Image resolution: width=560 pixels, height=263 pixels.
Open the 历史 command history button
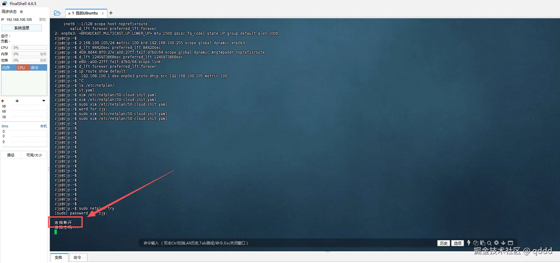tap(444, 243)
